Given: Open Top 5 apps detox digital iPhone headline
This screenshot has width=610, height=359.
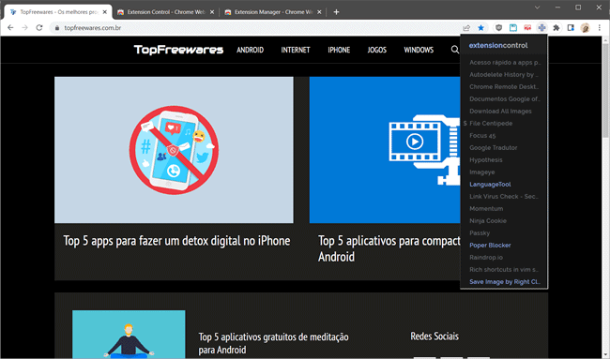Looking at the screenshot, I should point(176,241).
